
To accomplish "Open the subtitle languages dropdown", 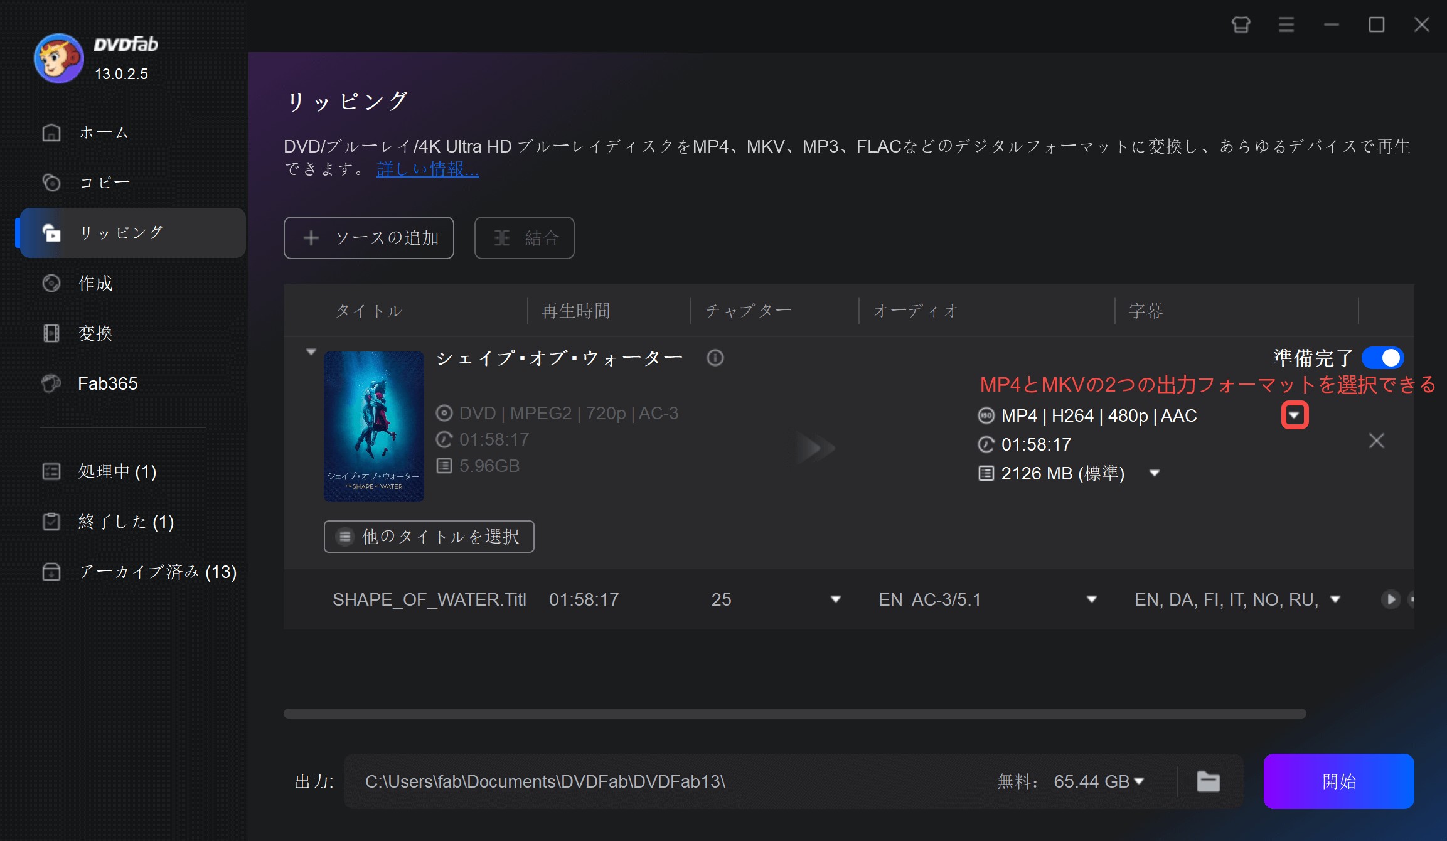I will (1335, 599).
